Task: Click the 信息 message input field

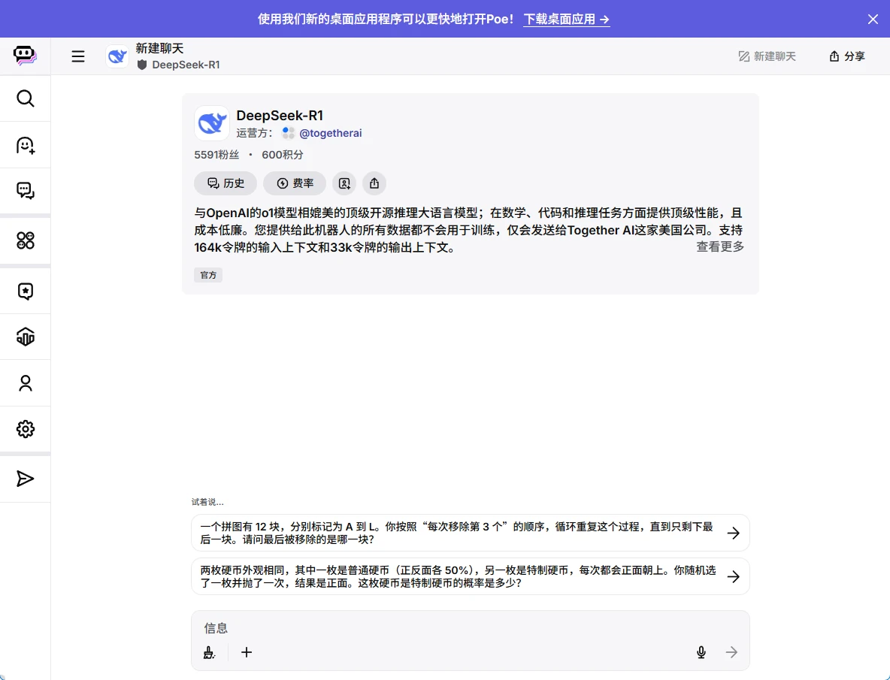Action: [x=471, y=628]
